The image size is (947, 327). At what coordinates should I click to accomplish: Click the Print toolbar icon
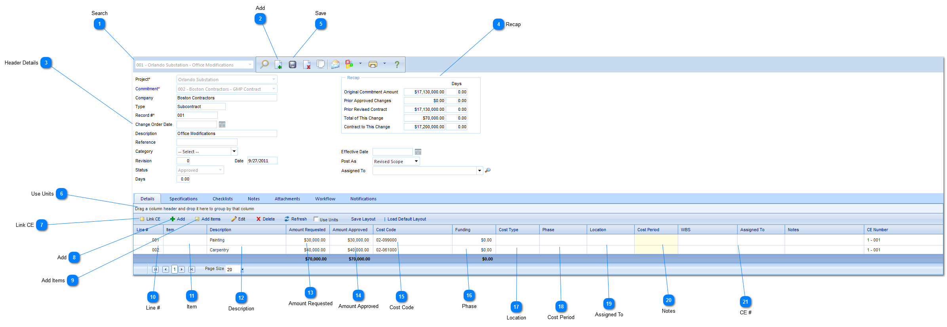click(373, 64)
